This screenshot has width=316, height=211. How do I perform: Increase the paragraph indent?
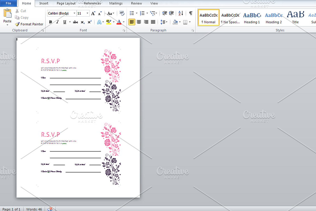(x=171, y=13)
